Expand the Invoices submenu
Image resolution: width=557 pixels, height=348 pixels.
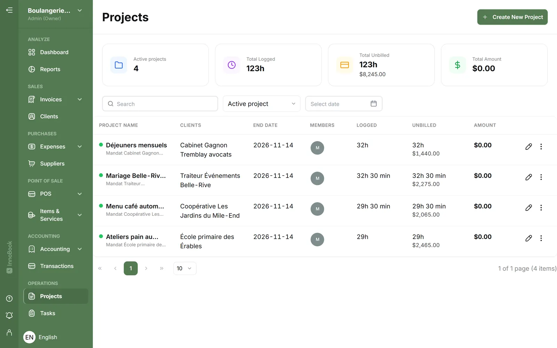pos(80,100)
